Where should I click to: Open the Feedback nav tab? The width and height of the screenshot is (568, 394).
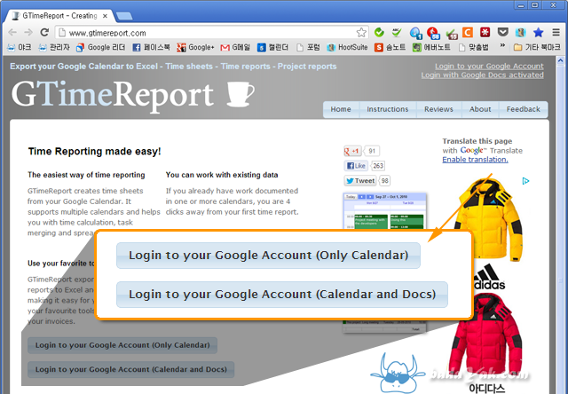point(523,109)
